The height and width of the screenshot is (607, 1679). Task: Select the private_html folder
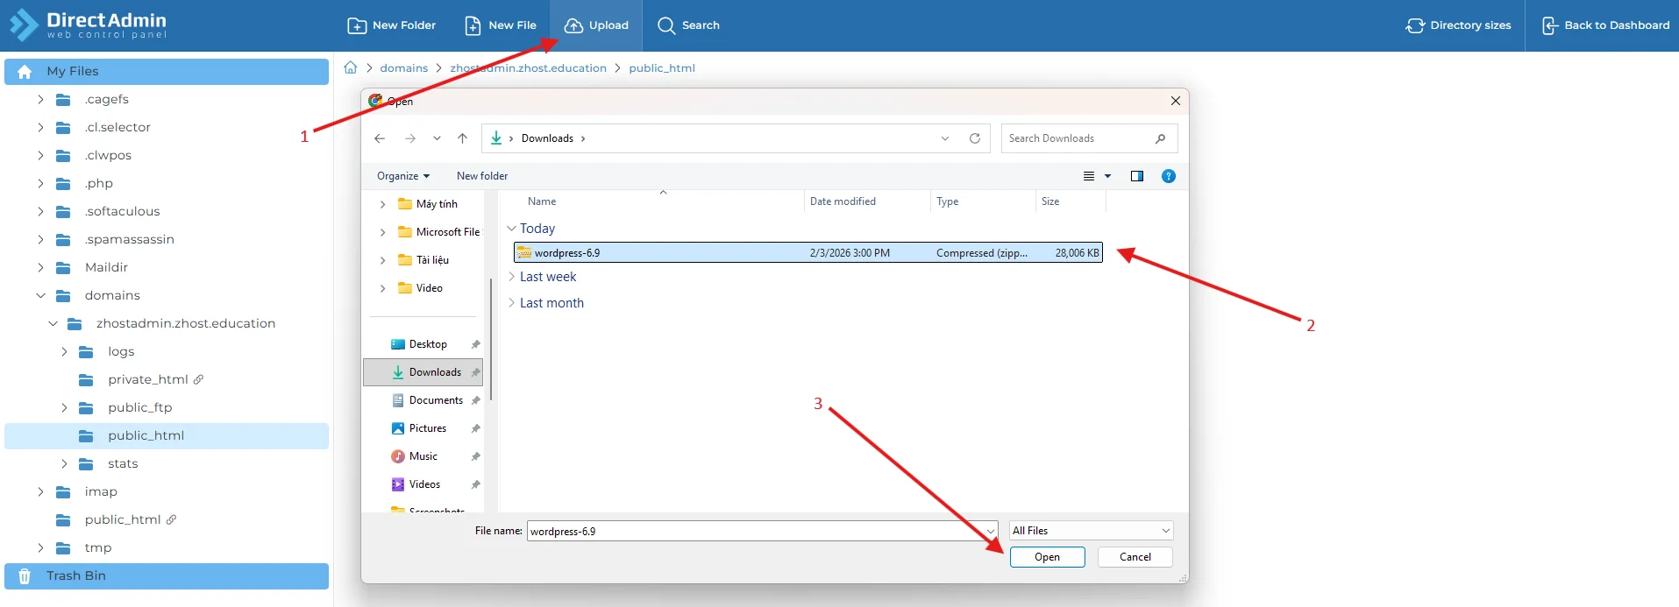click(x=148, y=379)
